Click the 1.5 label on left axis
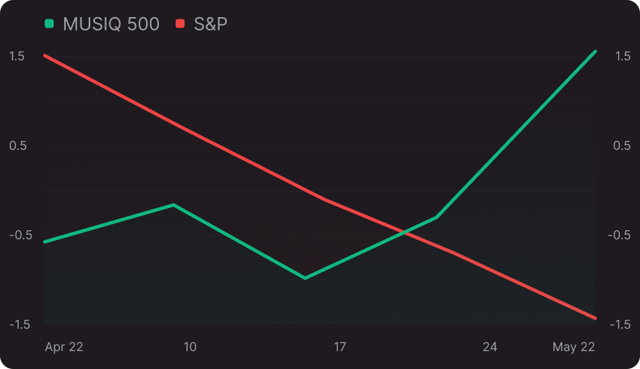Viewport: 640px width, 369px height. pyautogui.click(x=17, y=56)
